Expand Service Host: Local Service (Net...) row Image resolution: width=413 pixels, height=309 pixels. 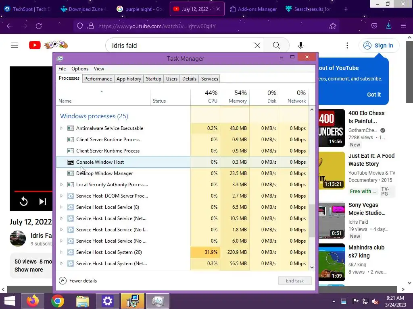(x=61, y=218)
